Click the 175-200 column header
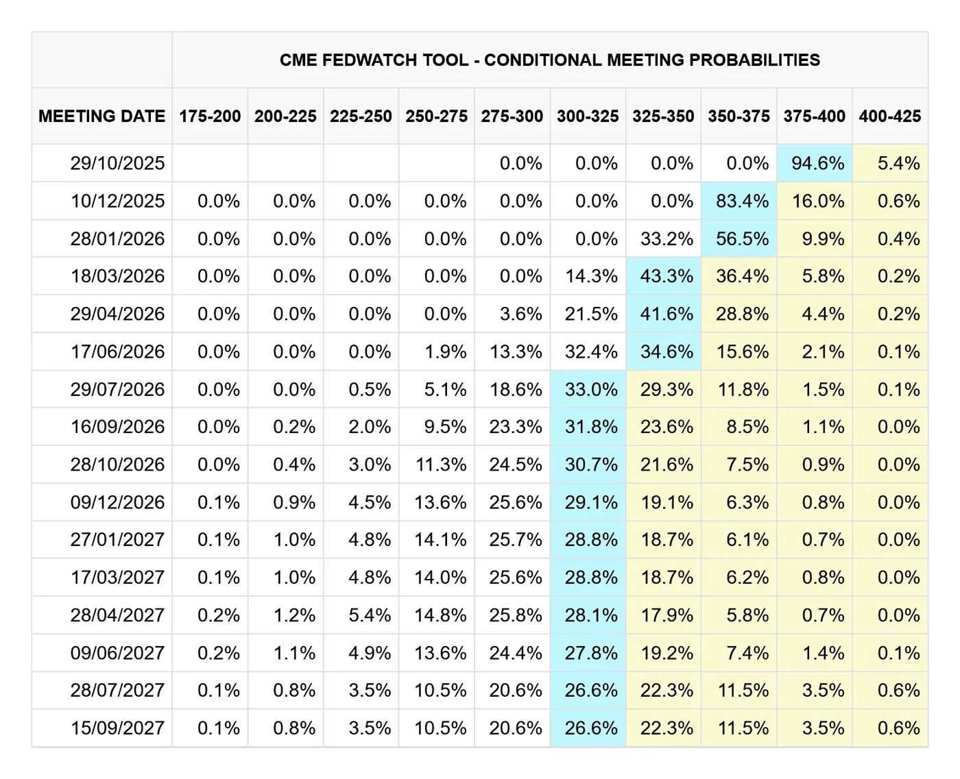Screen dimensions: 960x779 (x=210, y=116)
